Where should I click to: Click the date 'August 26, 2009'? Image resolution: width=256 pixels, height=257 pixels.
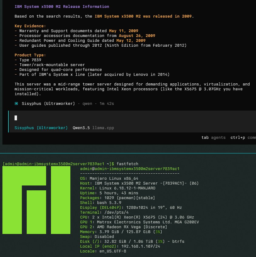tap(137, 35)
